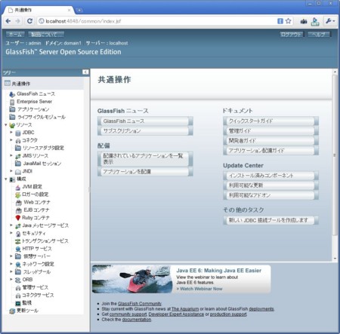Open the 管理ガイド document button
The image size is (340, 334).
pyautogui.click(x=270, y=131)
